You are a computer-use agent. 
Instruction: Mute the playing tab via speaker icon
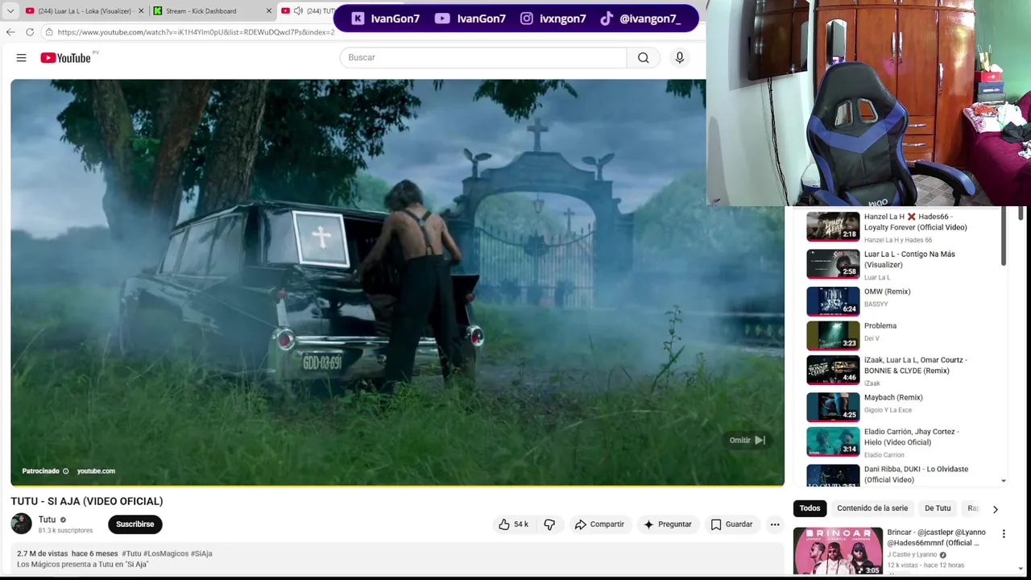[x=298, y=11]
